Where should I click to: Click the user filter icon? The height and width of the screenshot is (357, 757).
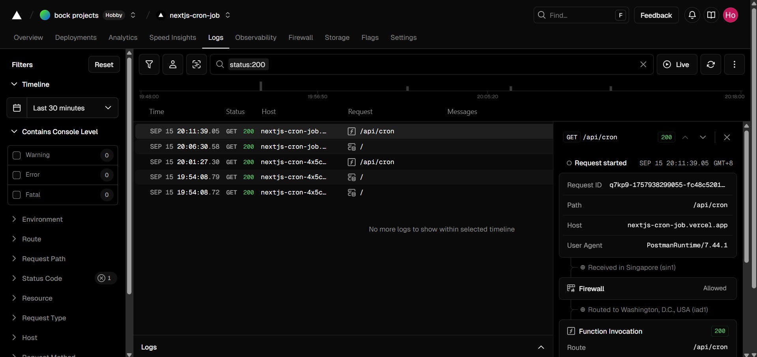[x=173, y=64]
